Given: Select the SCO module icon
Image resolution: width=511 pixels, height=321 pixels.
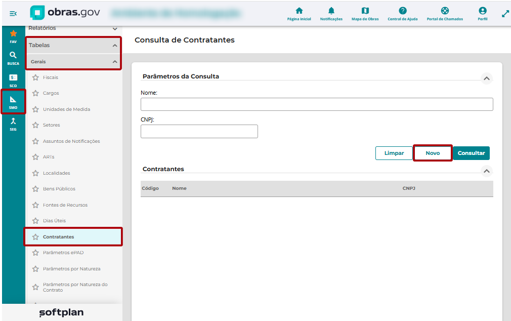Looking at the screenshot, I should (x=13, y=80).
